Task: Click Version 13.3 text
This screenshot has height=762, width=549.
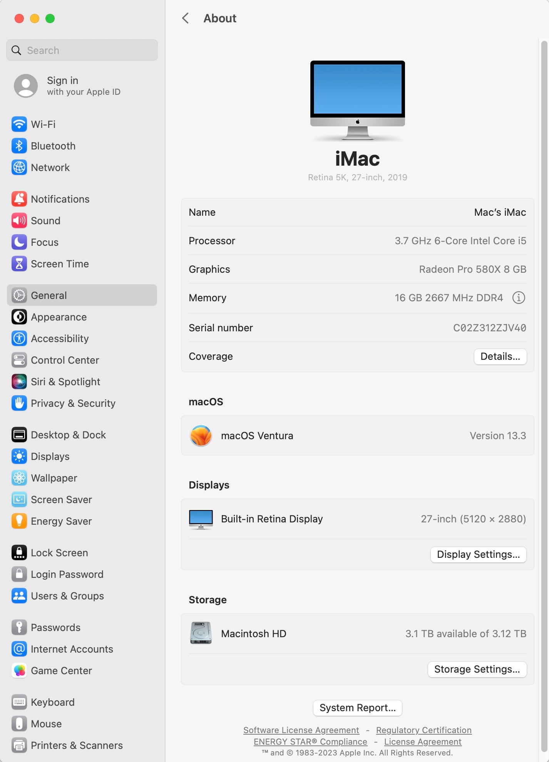Action: 498,436
